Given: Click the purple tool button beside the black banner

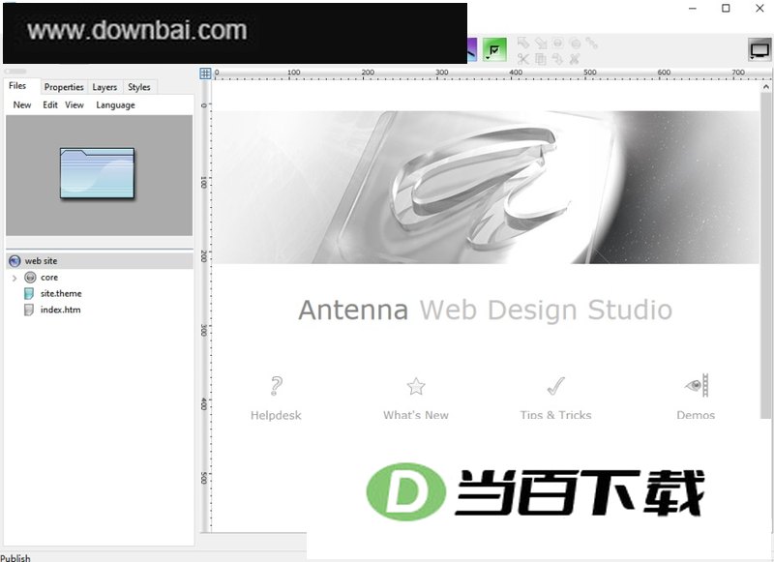Looking at the screenshot, I should point(472,50).
